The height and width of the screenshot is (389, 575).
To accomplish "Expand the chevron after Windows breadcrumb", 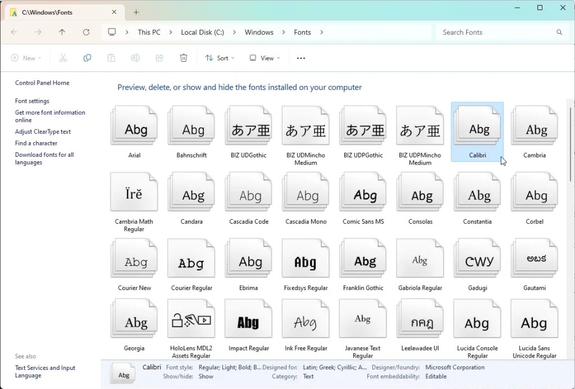I will click(x=284, y=32).
